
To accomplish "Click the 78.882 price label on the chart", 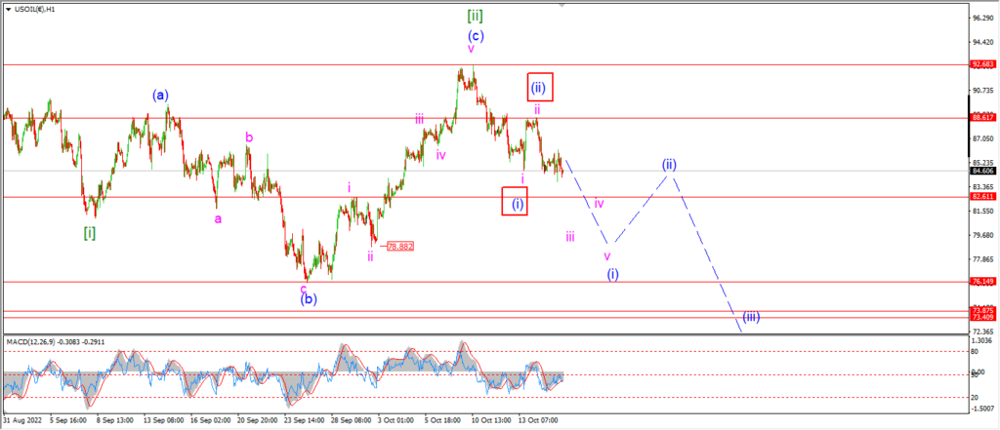I will pos(400,246).
